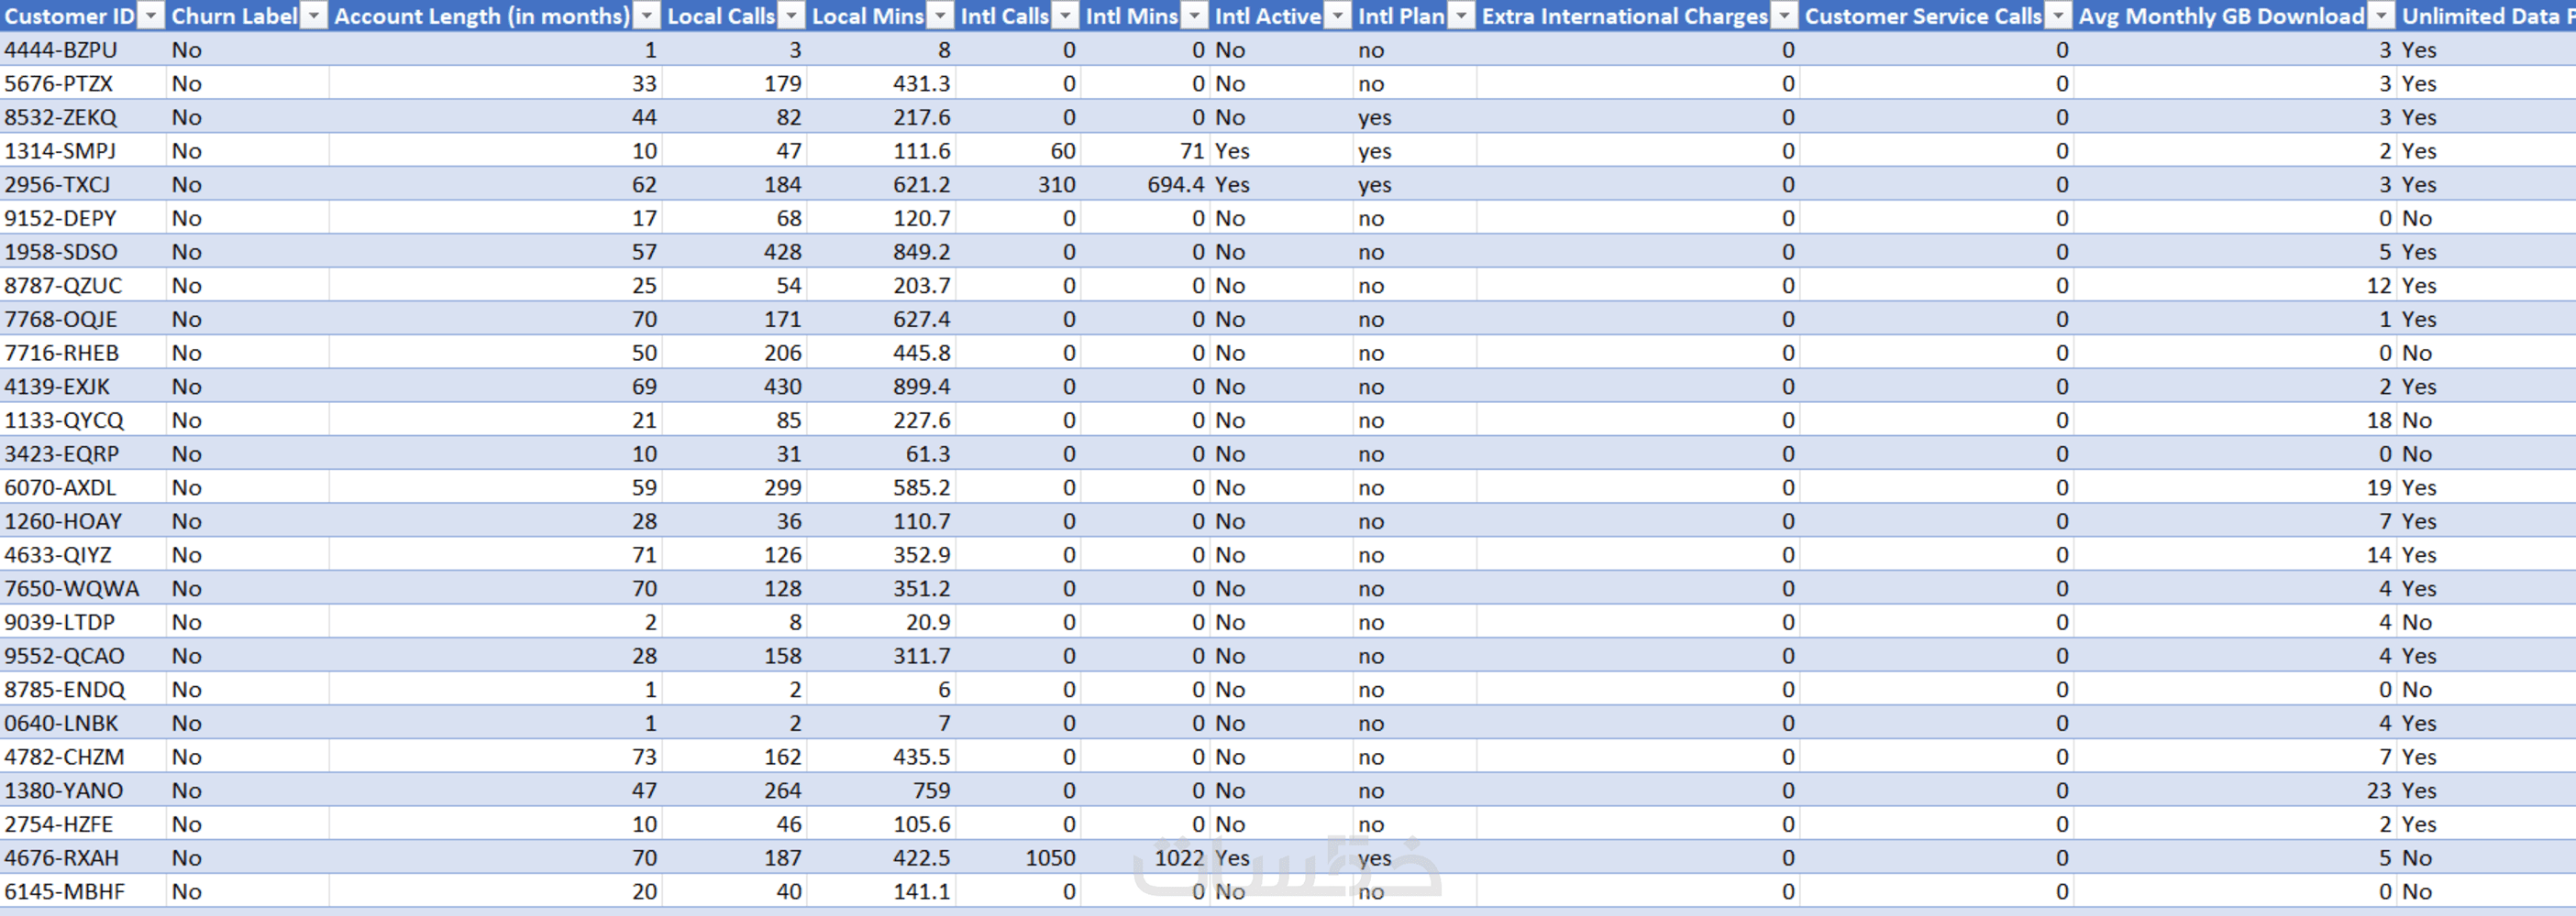Select cell with customer ID 1133-QYCQ
2576x916 pixels.
tap(83, 420)
